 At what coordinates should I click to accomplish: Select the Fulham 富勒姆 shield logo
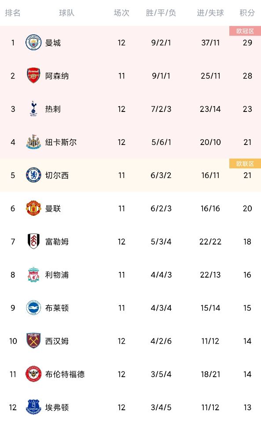pyautogui.click(x=33, y=241)
